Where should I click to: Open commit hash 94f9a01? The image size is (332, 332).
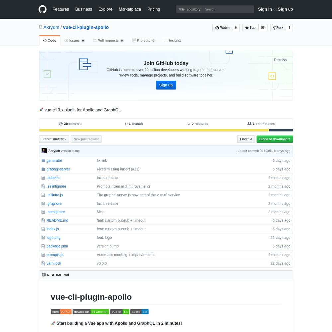coord(266,151)
